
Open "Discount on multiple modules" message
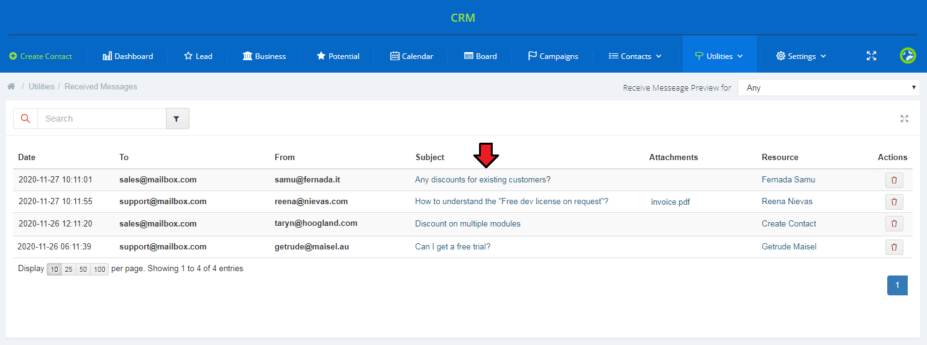(x=468, y=224)
